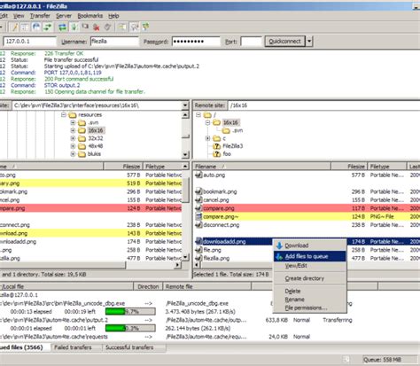Image resolution: width=420 pixels, height=366 pixels.
Task: Open the Transfer menu
Action: pyautogui.click(x=40, y=16)
